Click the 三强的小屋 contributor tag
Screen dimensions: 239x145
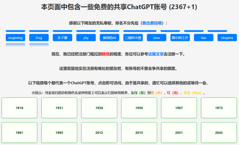coord(133,38)
